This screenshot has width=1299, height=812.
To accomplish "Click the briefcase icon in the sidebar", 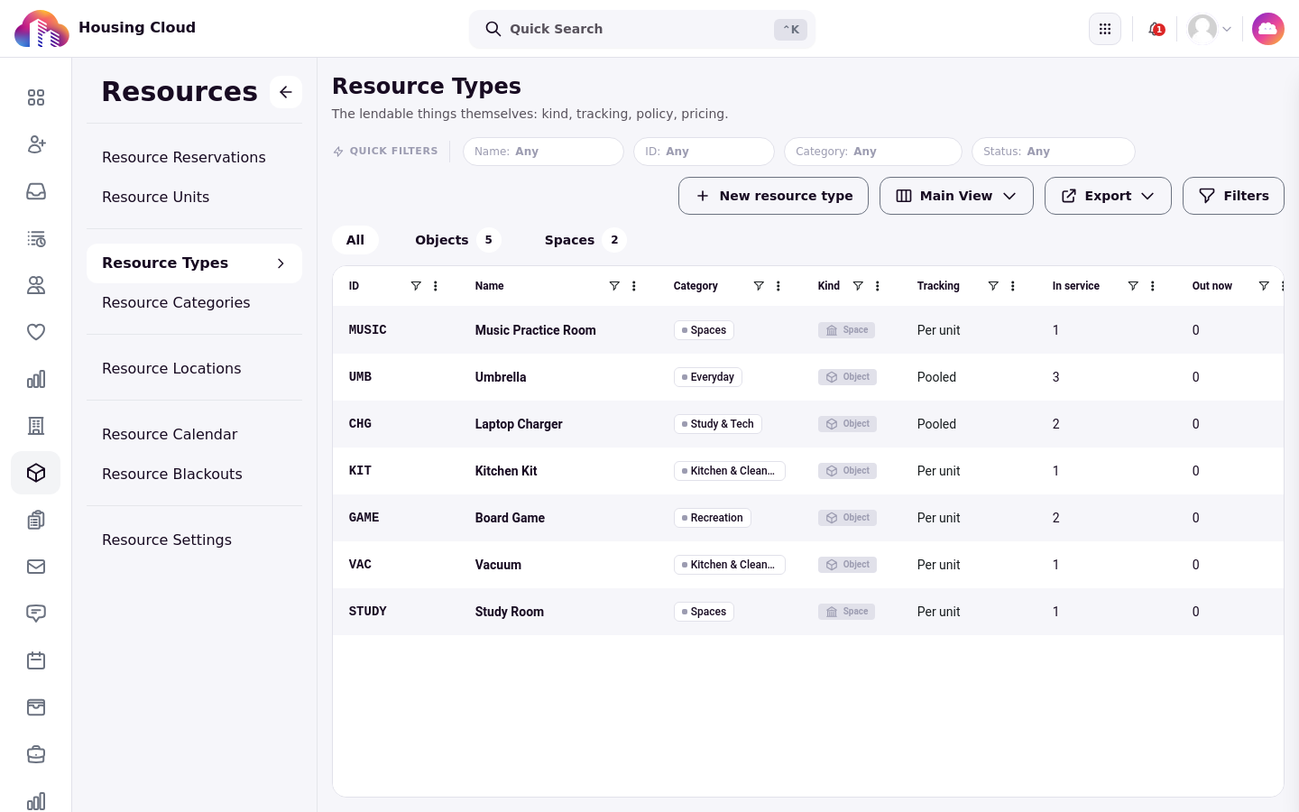I will coord(36,754).
